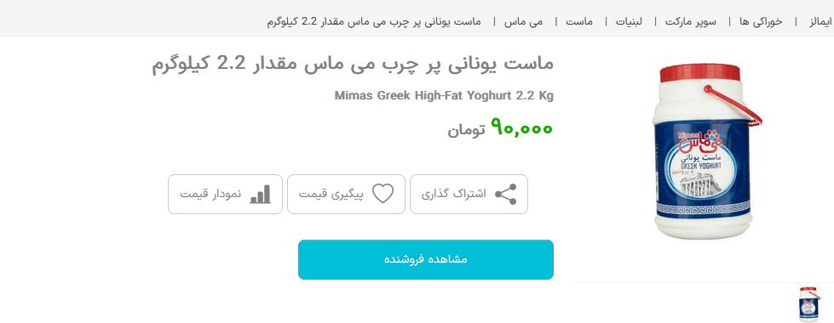Click the share icon in اشتراک گذاری

[x=505, y=194]
